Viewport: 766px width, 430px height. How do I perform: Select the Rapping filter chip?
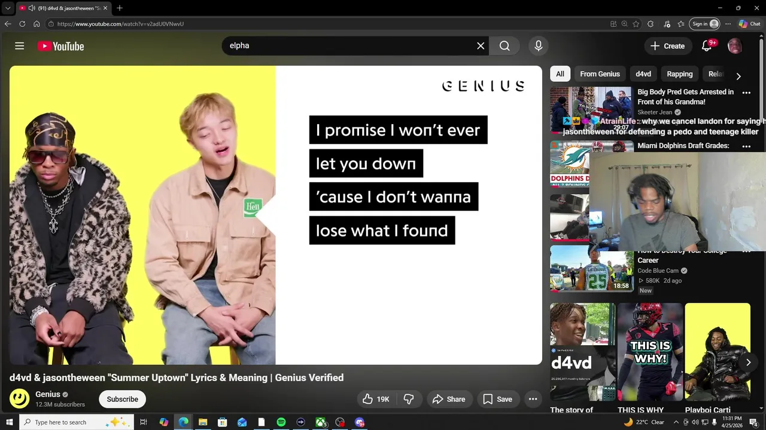point(680,74)
